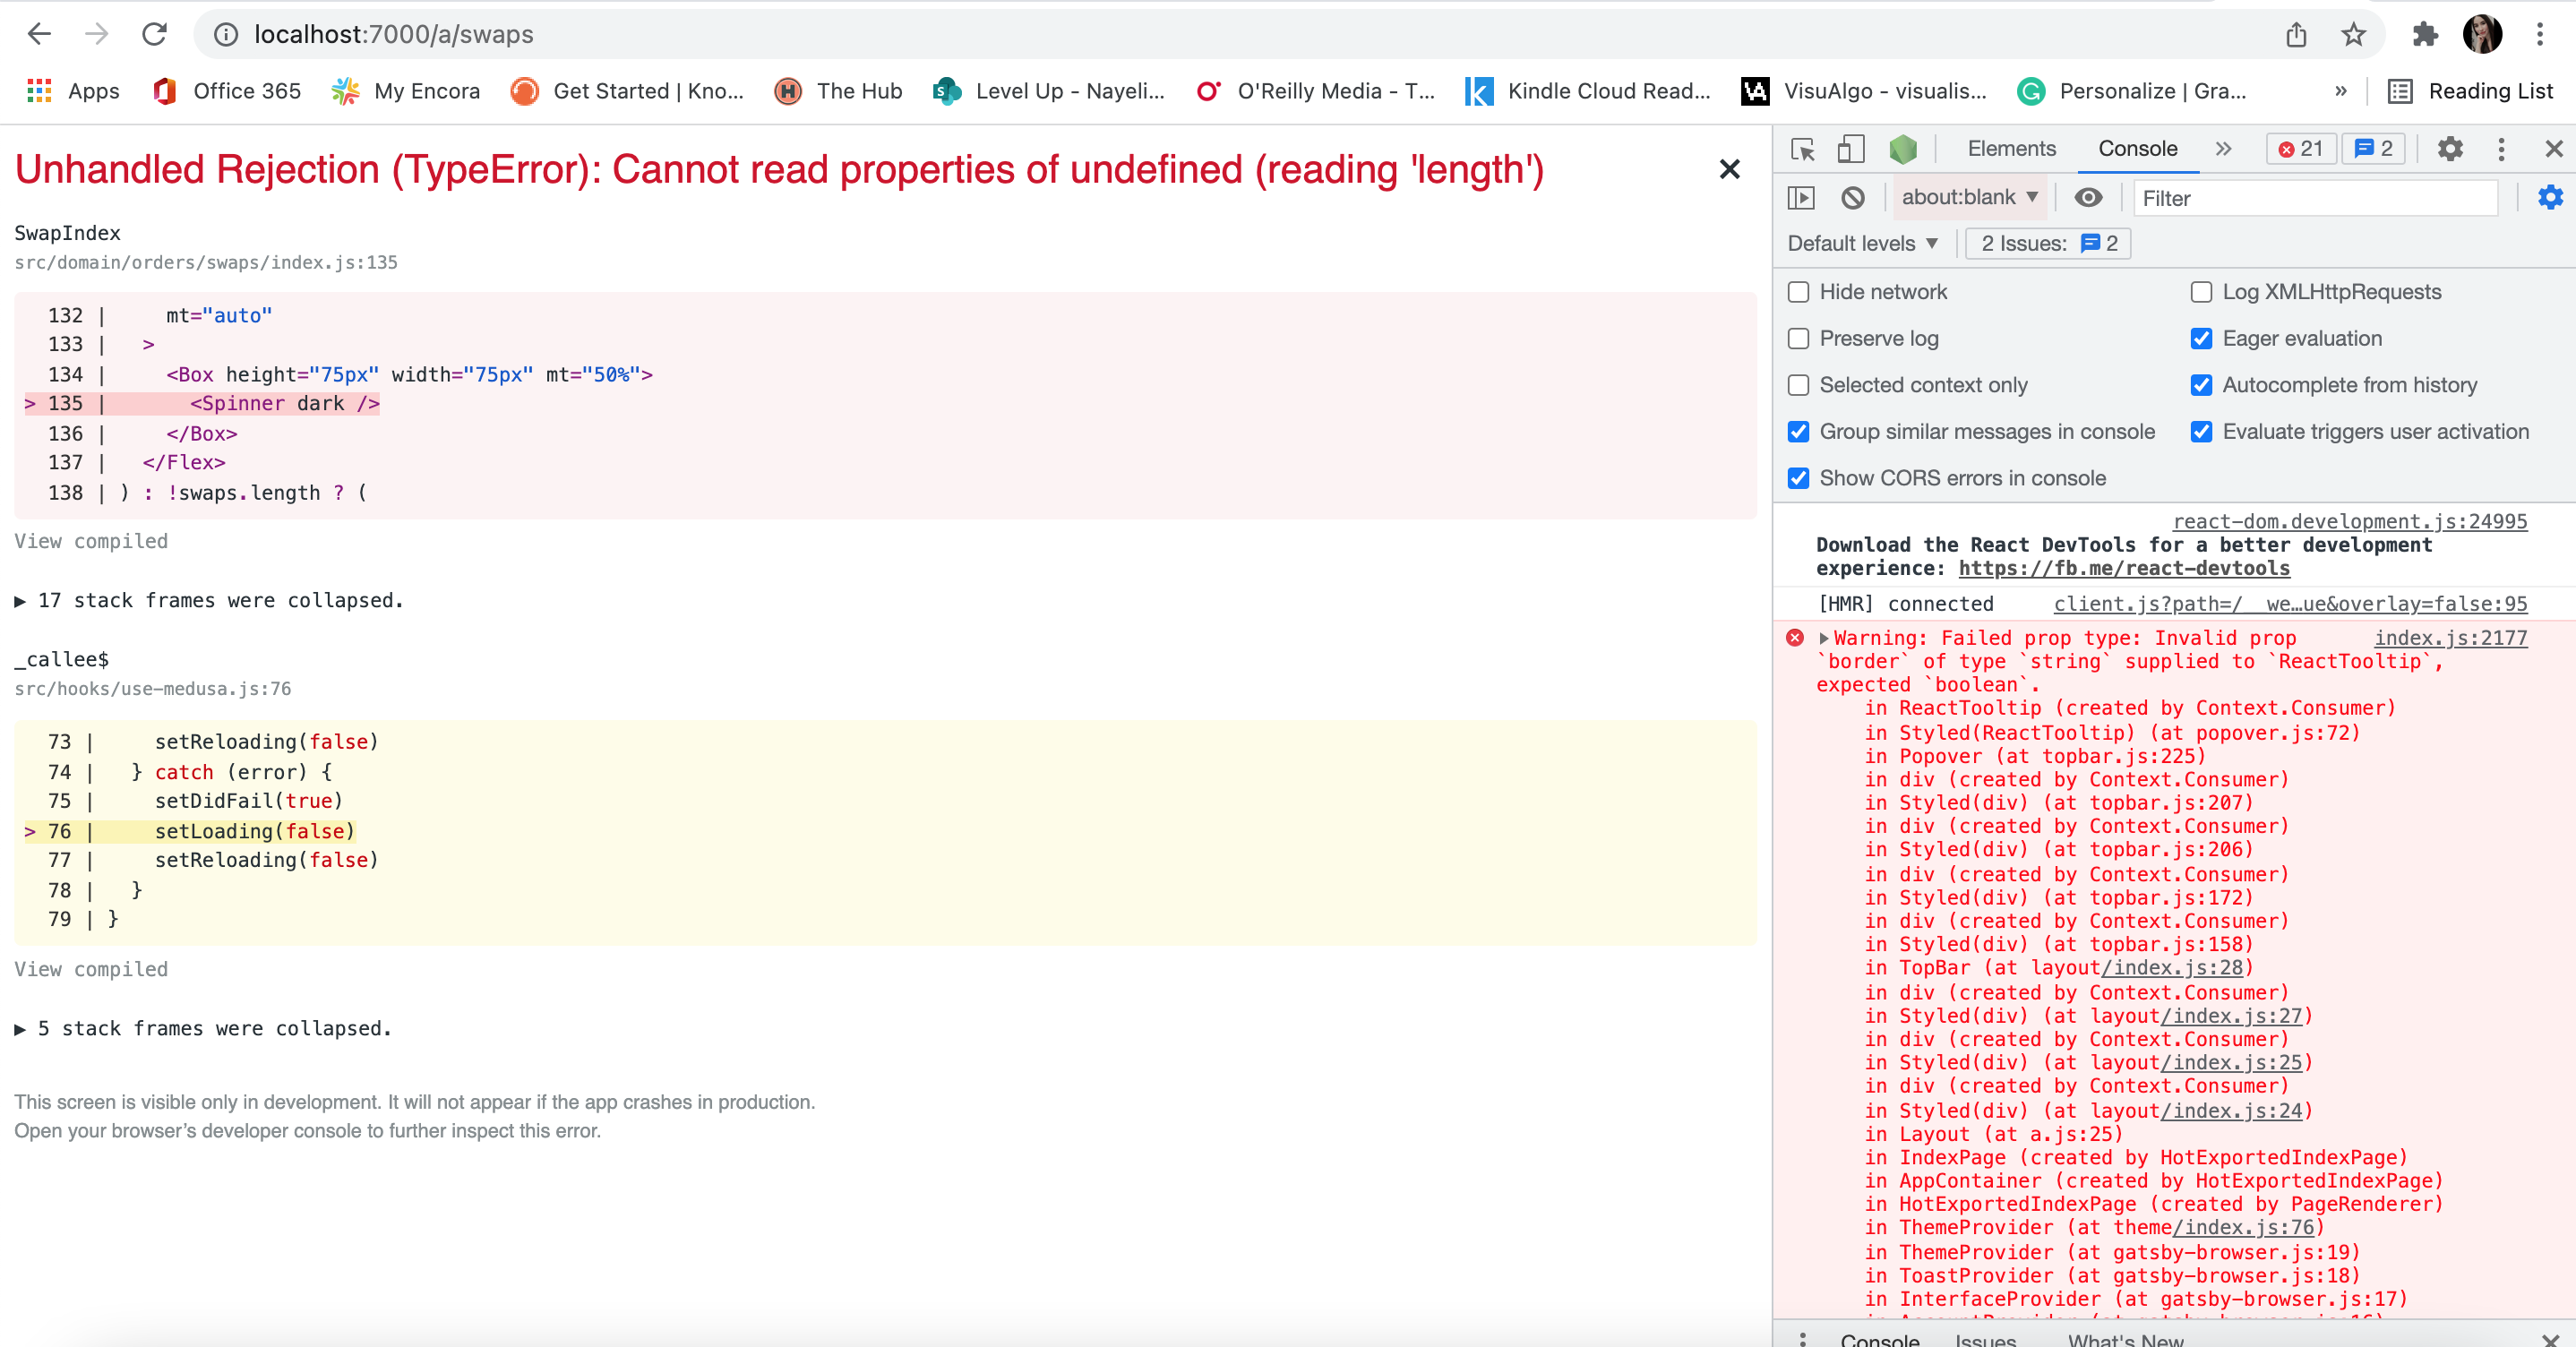
Task: Open the Kindle Cloud Reader bookmark
Action: [1588, 91]
